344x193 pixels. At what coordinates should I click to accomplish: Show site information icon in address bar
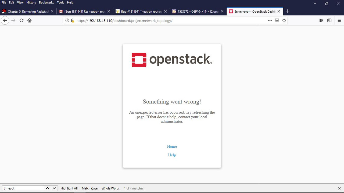[x=67, y=21]
